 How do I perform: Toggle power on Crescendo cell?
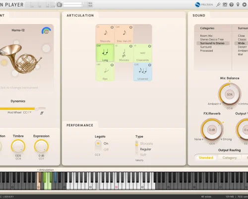point(150,46)
